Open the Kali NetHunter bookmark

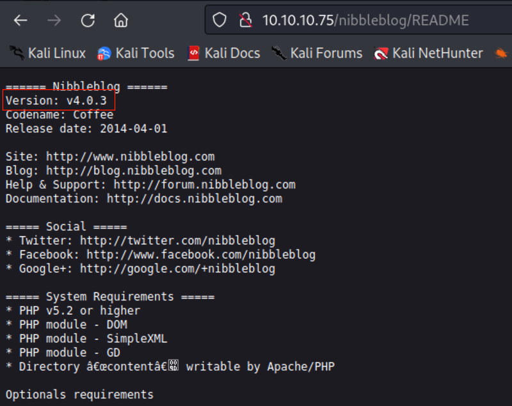[x=429, y=53]
